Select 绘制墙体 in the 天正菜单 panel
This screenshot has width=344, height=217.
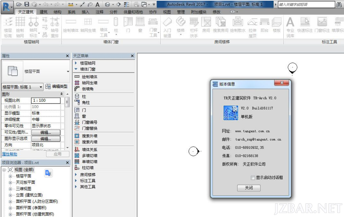tap(86, 77)
